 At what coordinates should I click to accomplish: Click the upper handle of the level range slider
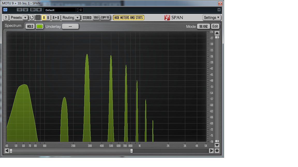tap(217, 37)
